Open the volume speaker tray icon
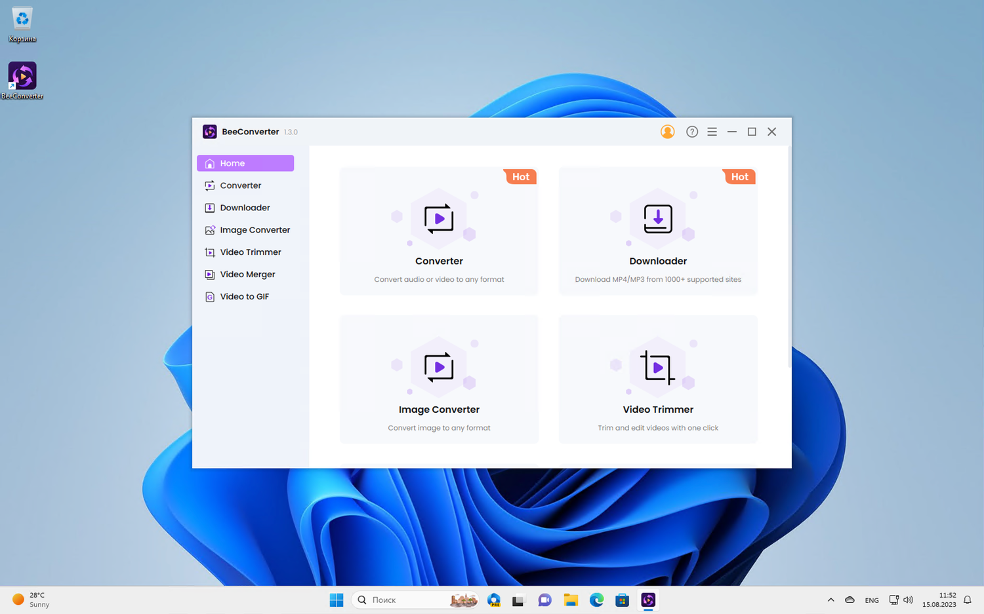Image resolution: width=984 pixels, height=614 pixels. pyautogui.click(x=909, y=600)
